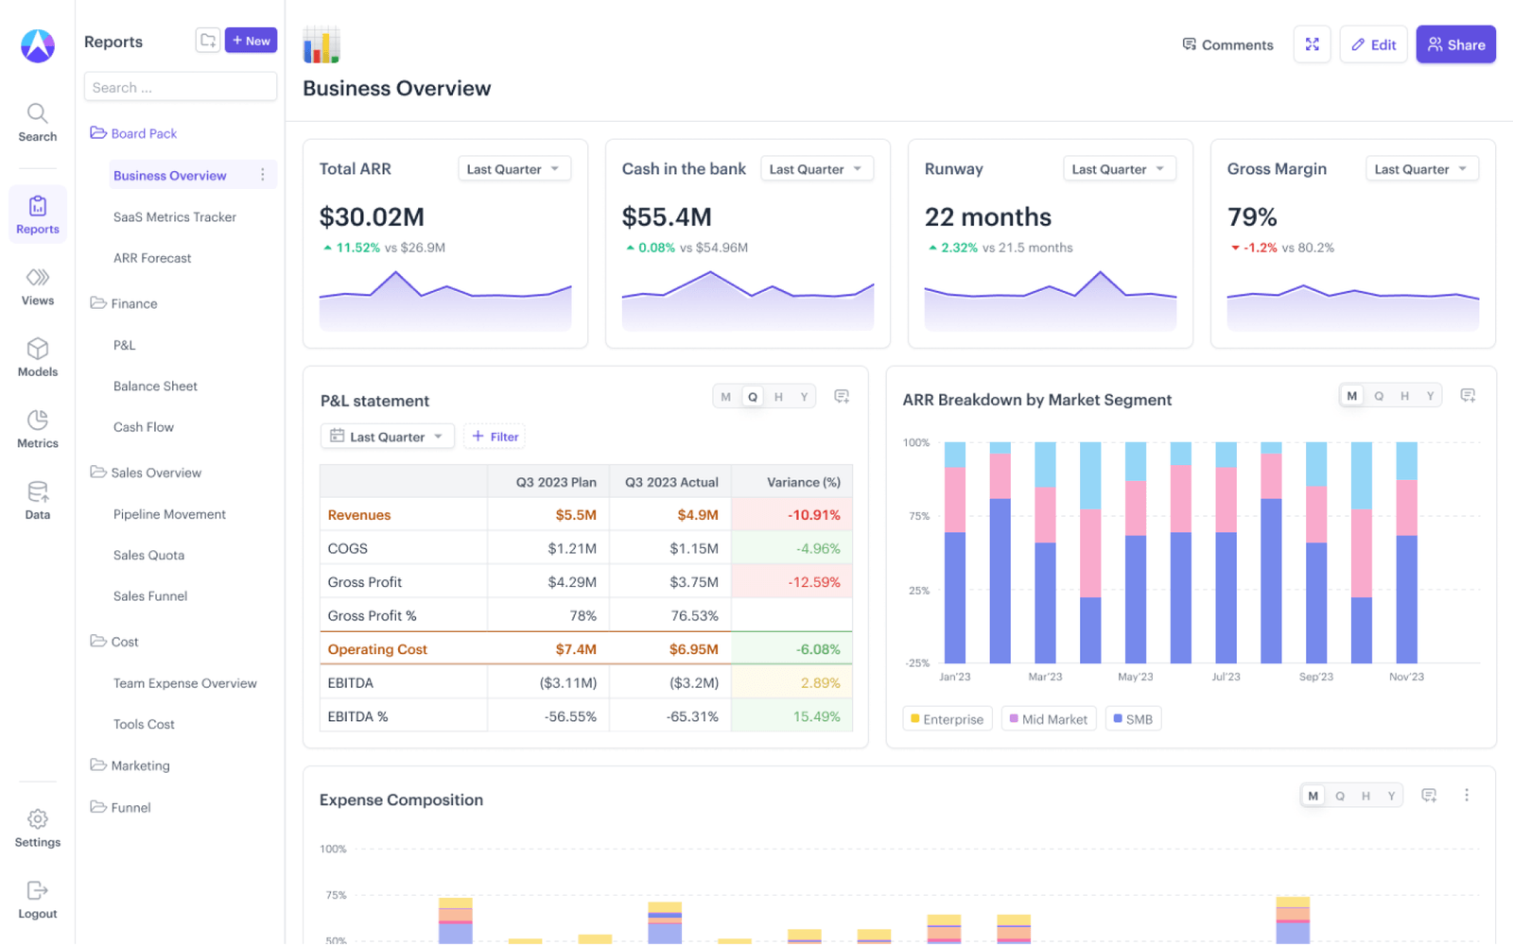Share the Business Overview report
The image size is (1513, 945).
coord(1455,43)
